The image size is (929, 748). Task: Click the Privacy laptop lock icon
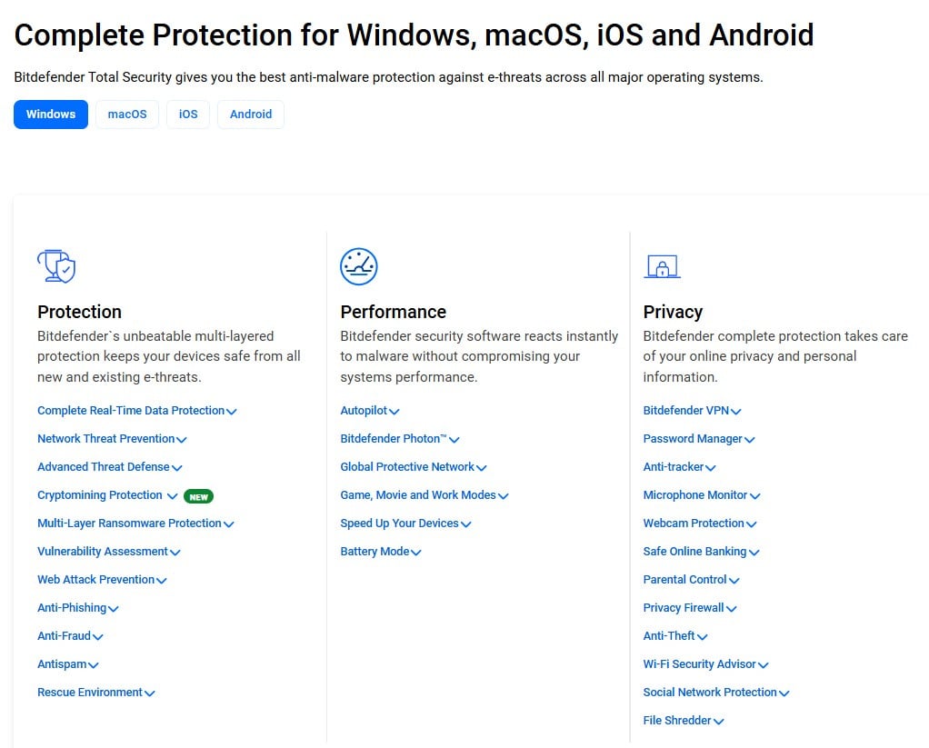tap(662, 266)
